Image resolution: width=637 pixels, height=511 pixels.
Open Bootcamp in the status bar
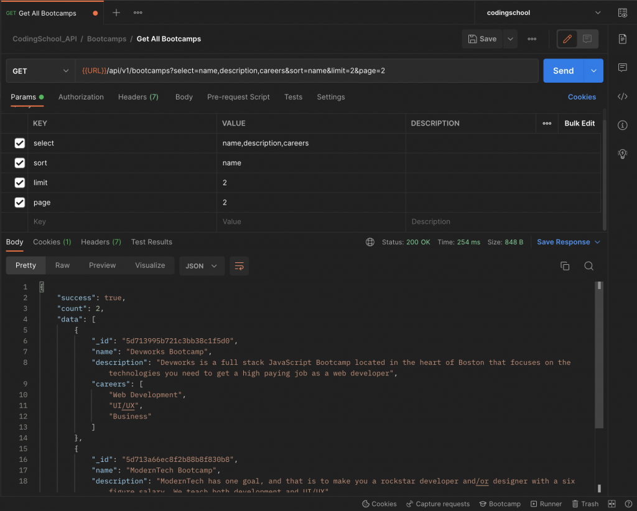click(500, 504)
